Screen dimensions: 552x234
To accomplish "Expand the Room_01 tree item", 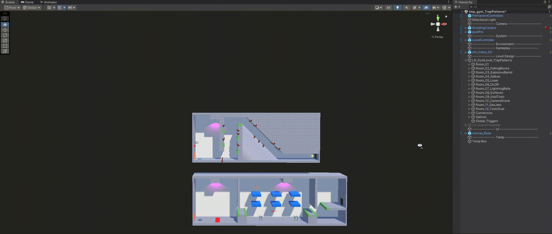I will point(469,64).
